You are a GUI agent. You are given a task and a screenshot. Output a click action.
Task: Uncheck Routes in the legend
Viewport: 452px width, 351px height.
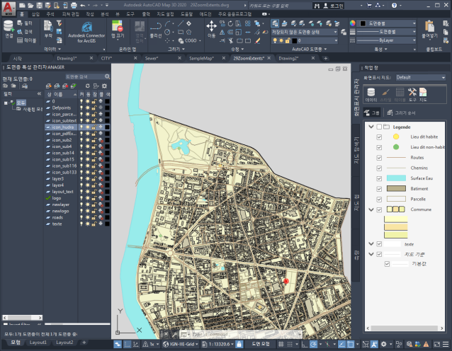(380, 157)
